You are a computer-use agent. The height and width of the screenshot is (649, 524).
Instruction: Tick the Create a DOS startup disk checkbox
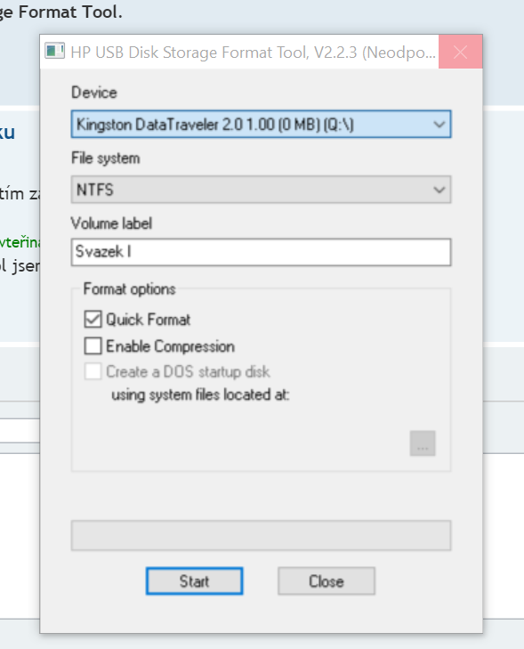click(x=93, y=371)
